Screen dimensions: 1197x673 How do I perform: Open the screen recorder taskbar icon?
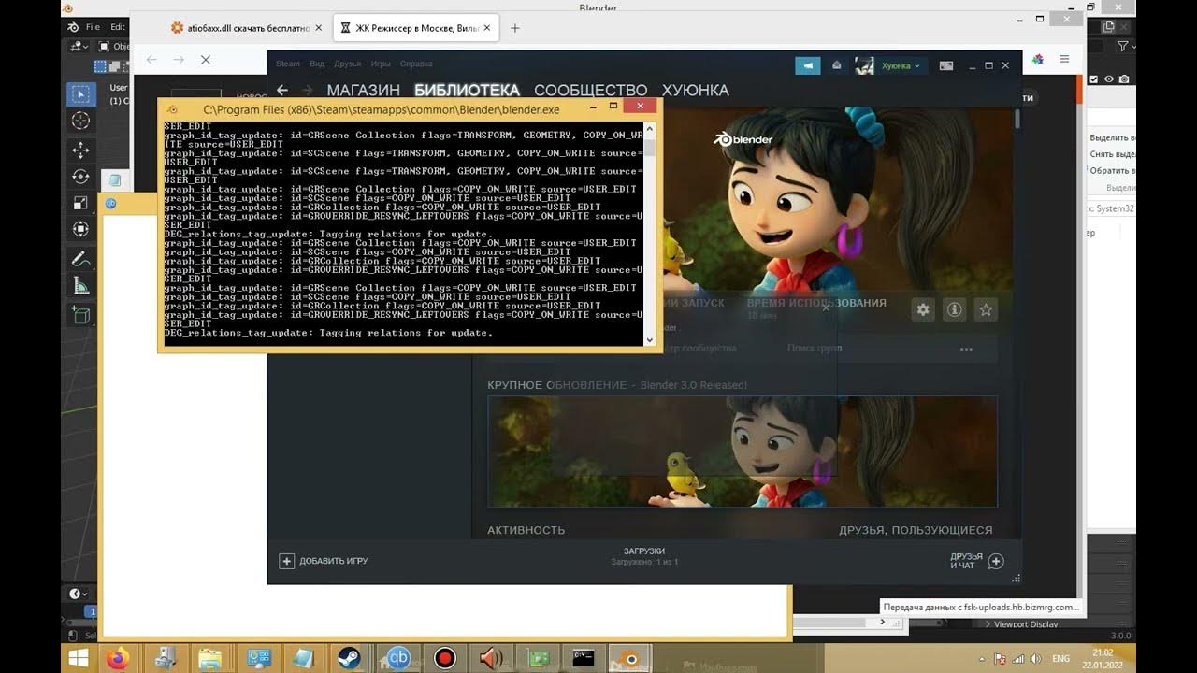pyautogui.click(x=445, y=658)
